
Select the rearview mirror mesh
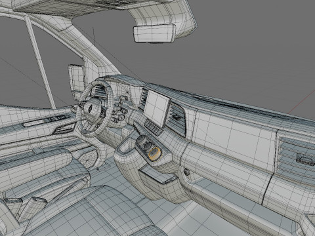[x=154, y=34]
